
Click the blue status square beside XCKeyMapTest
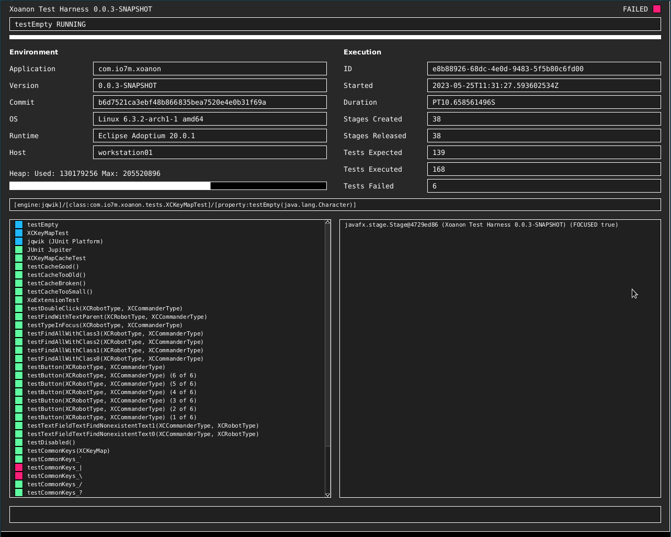pos(19,233)
